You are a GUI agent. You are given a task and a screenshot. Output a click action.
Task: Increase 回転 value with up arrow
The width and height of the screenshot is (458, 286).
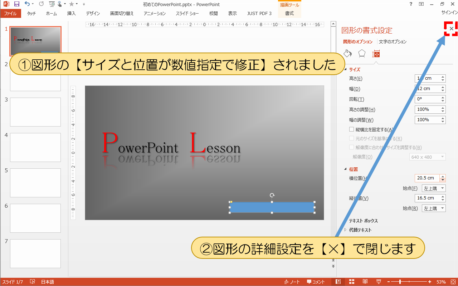pyautogui.click(x=443, y=97)
